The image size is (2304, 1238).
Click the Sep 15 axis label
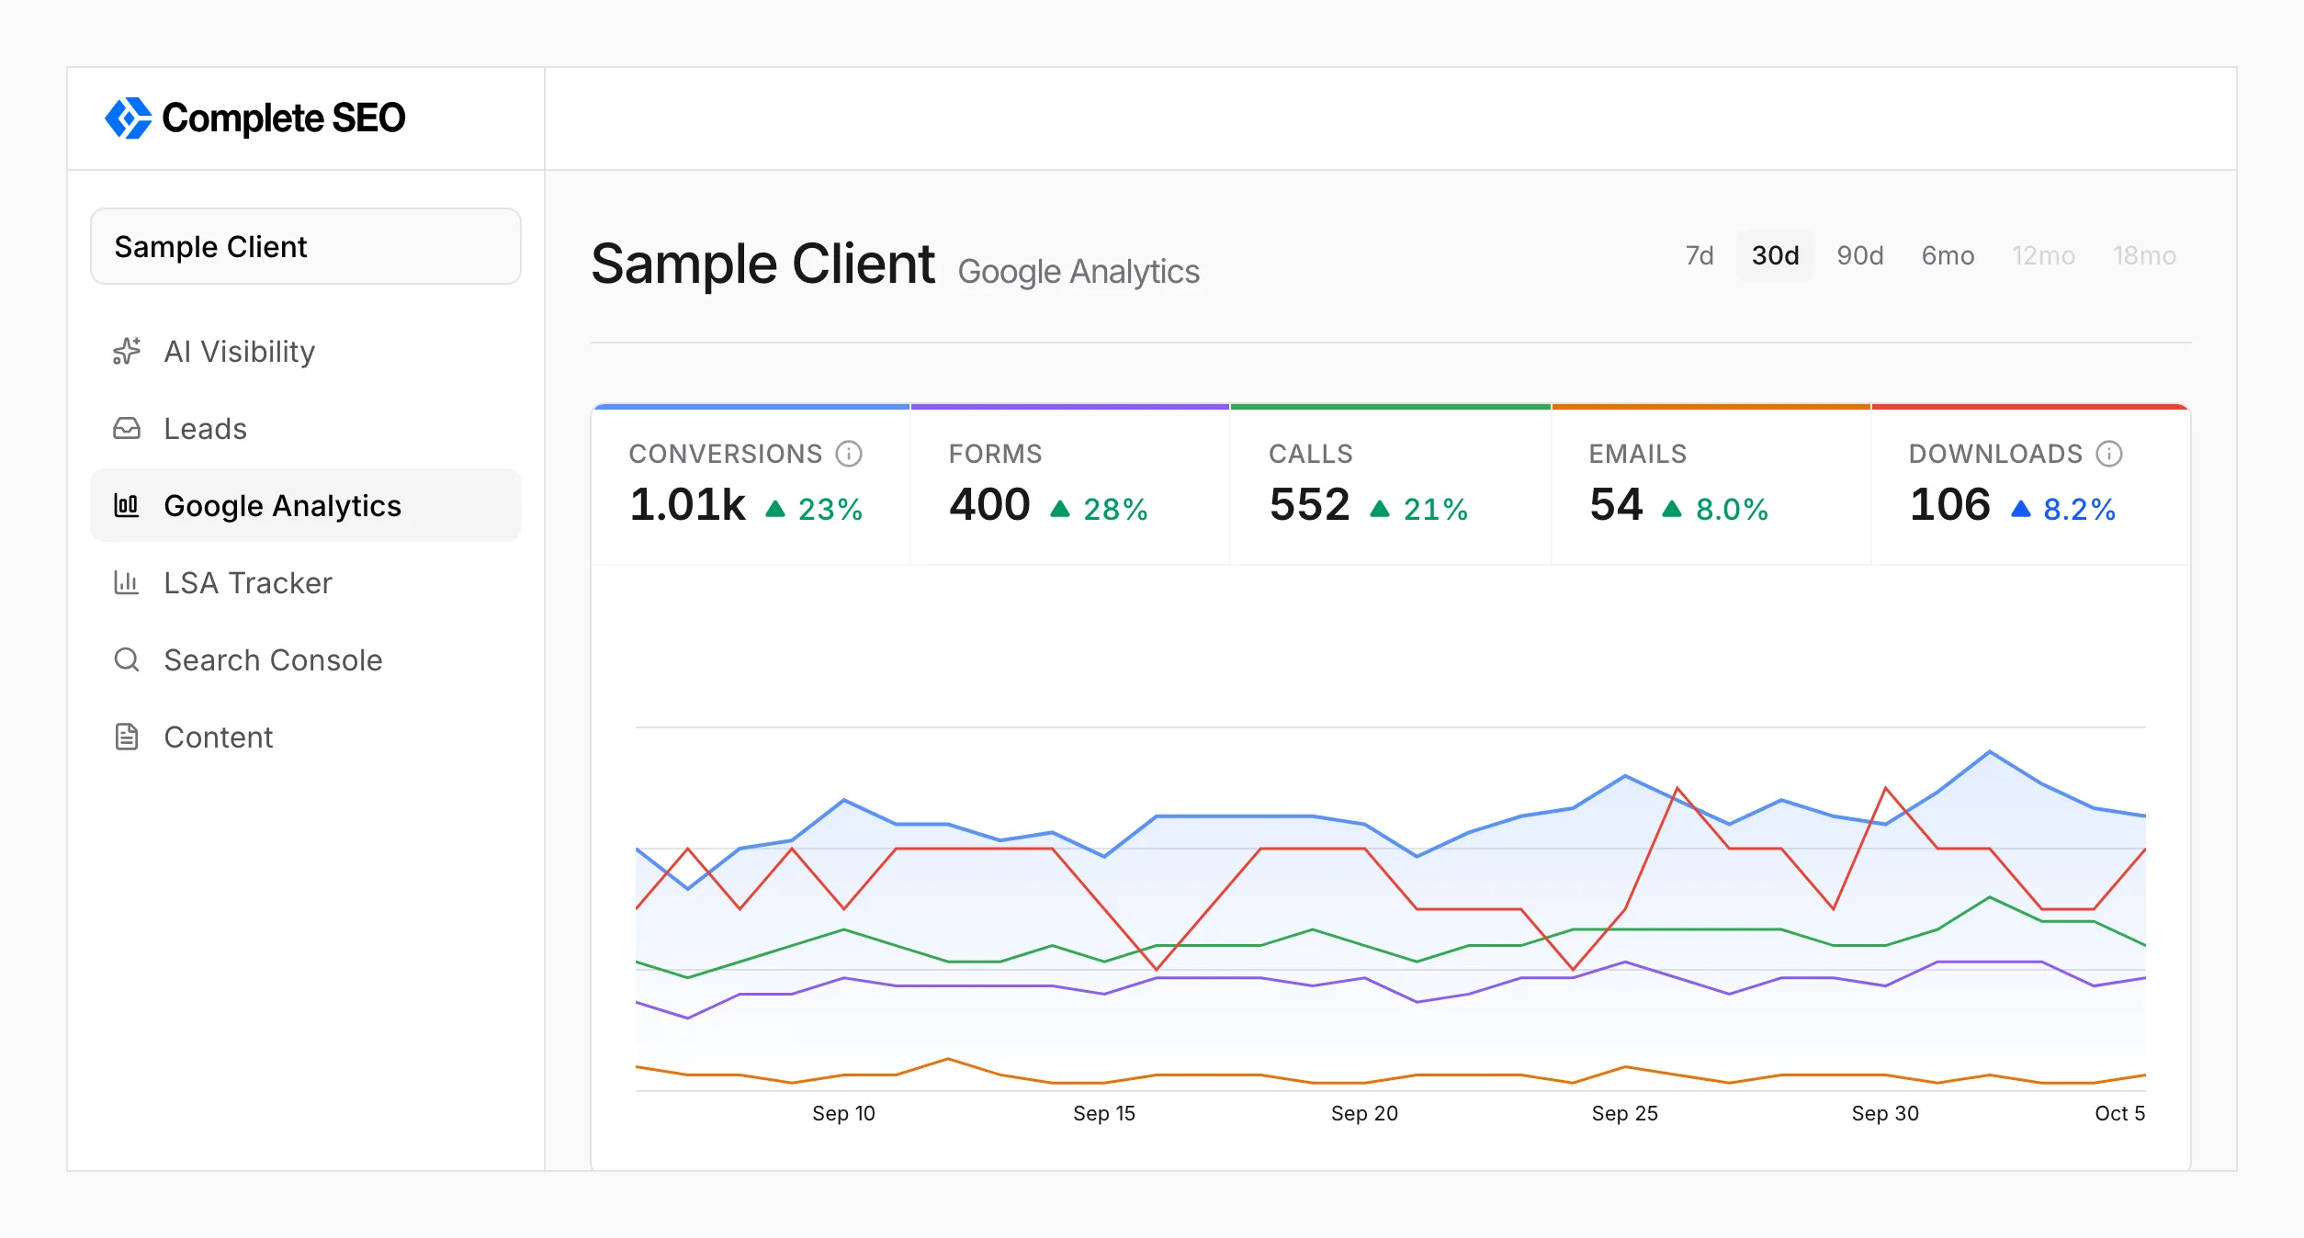pyautogui.click(x=1104, y=1113)
